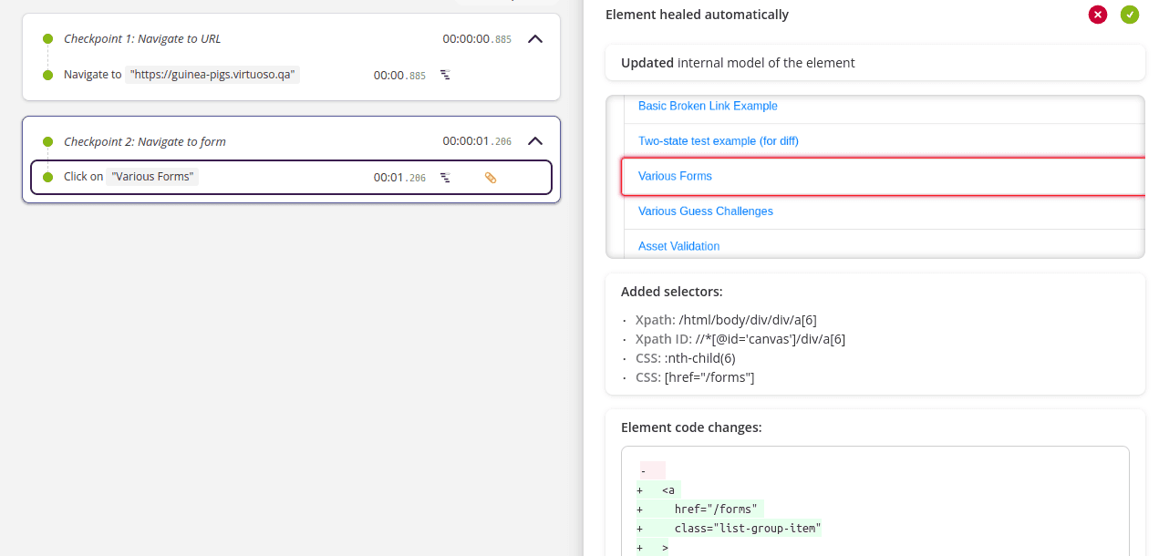This screenshot has width=1159, height=556.
Task: Click green status dot beside Navigate to step
Action: click(47, 75)
